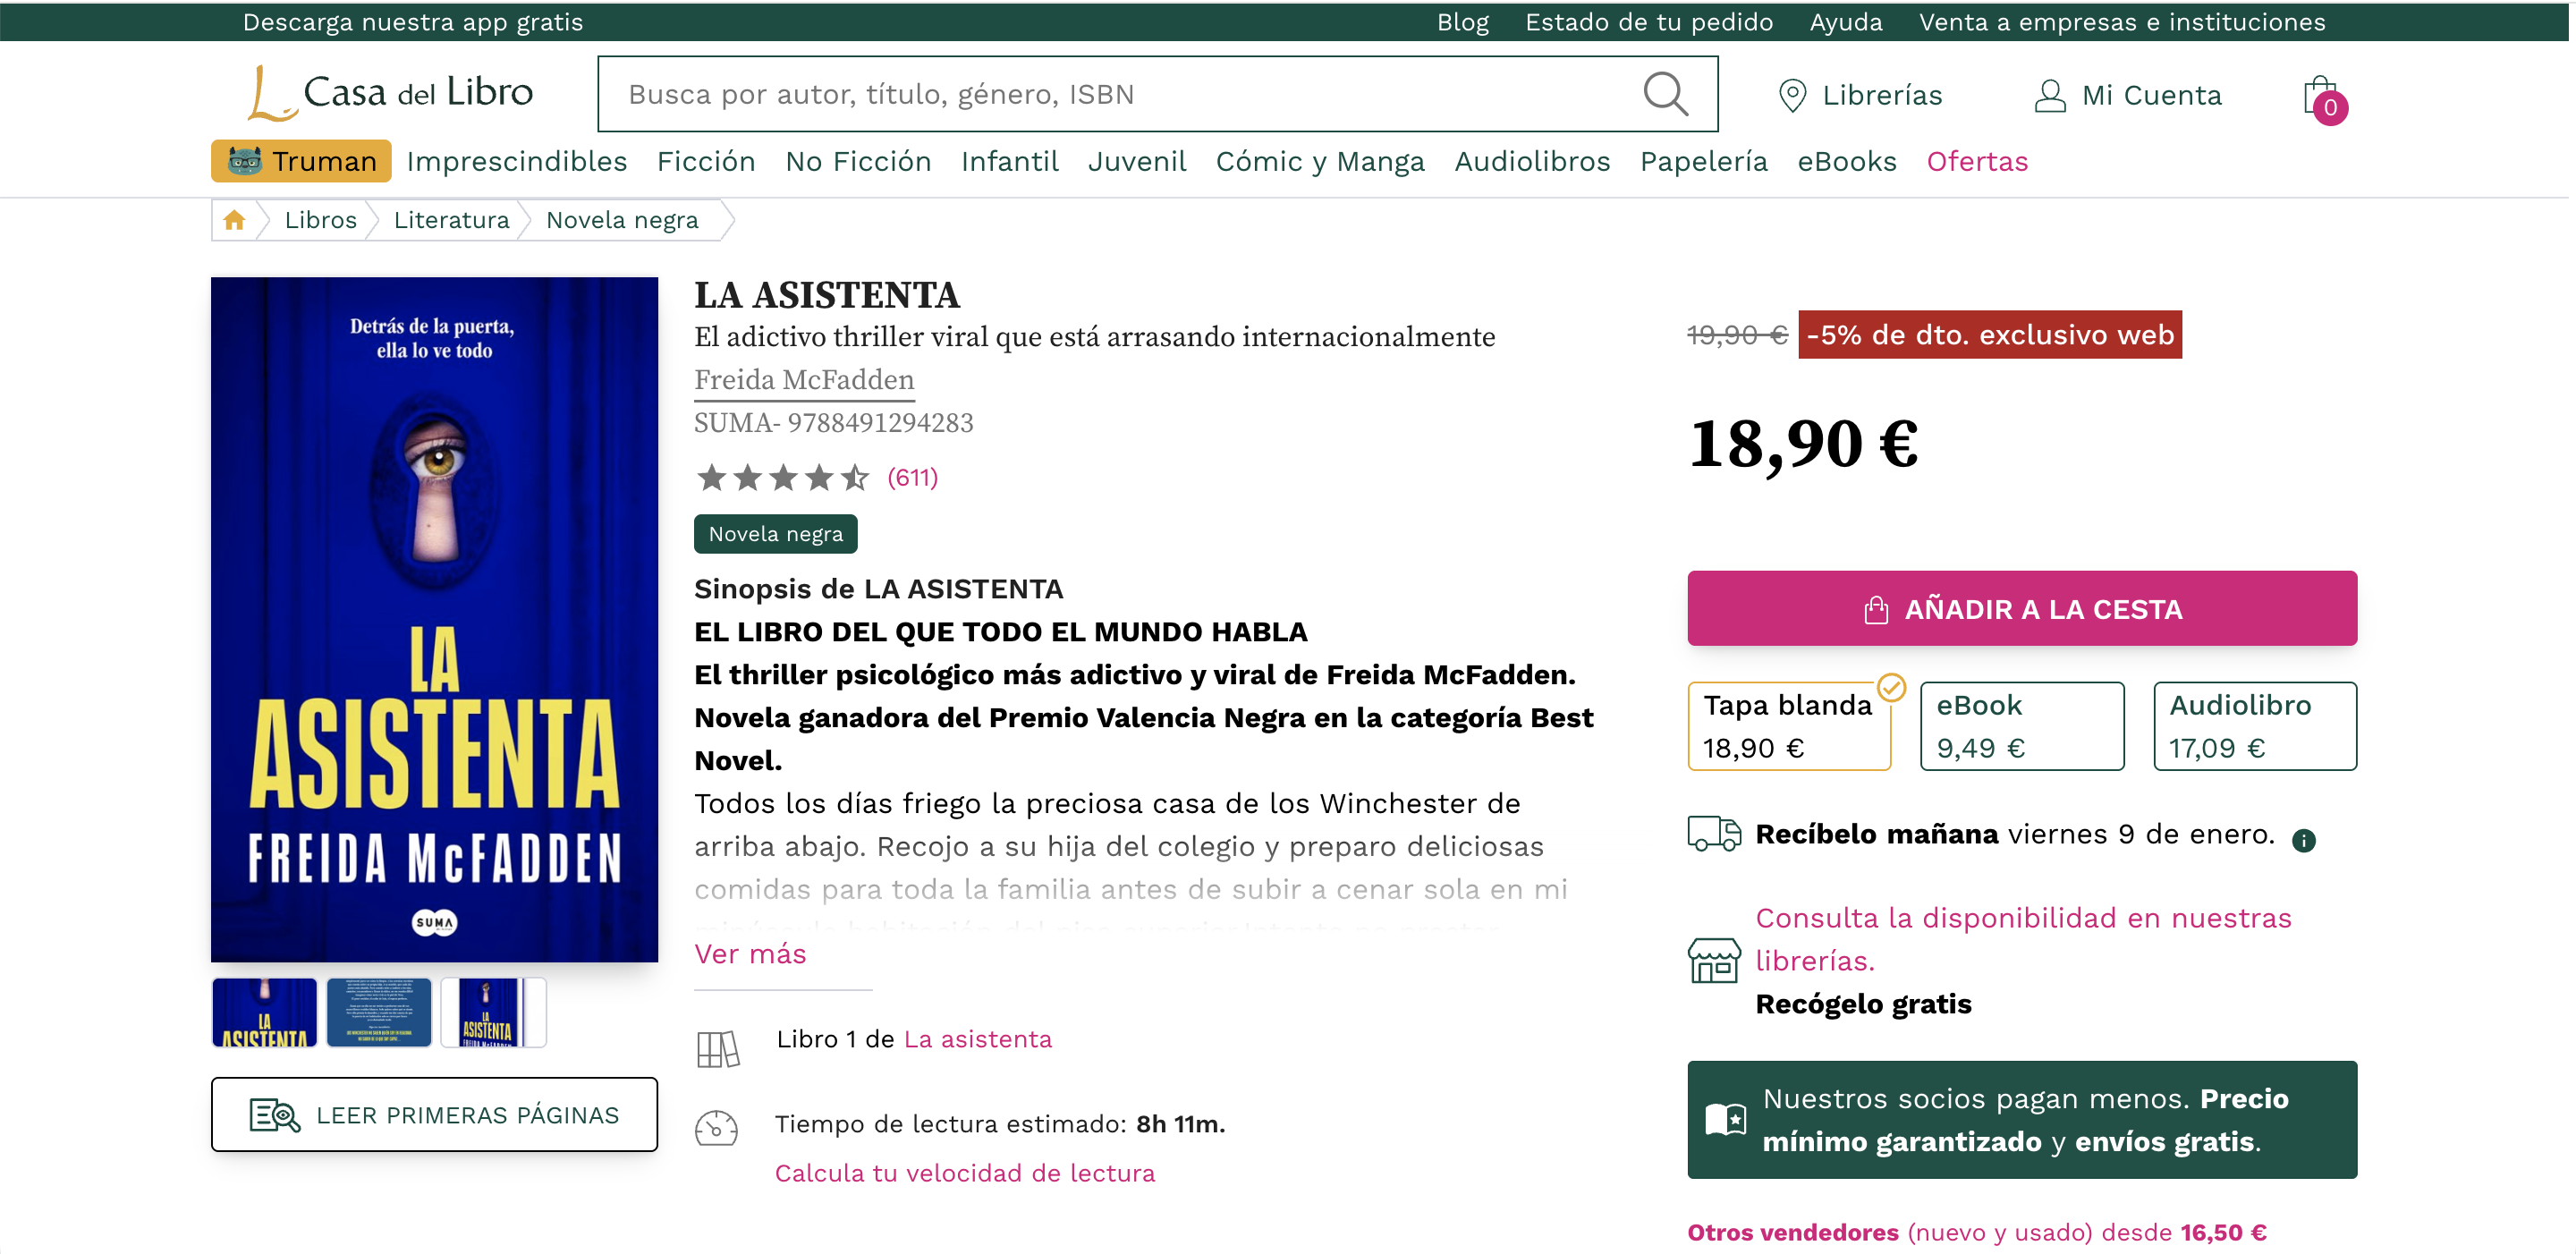This screenshot has height=1254, width=2576.
Task: Expand synopsis with Ver más
Action: (x=750, y=954)
